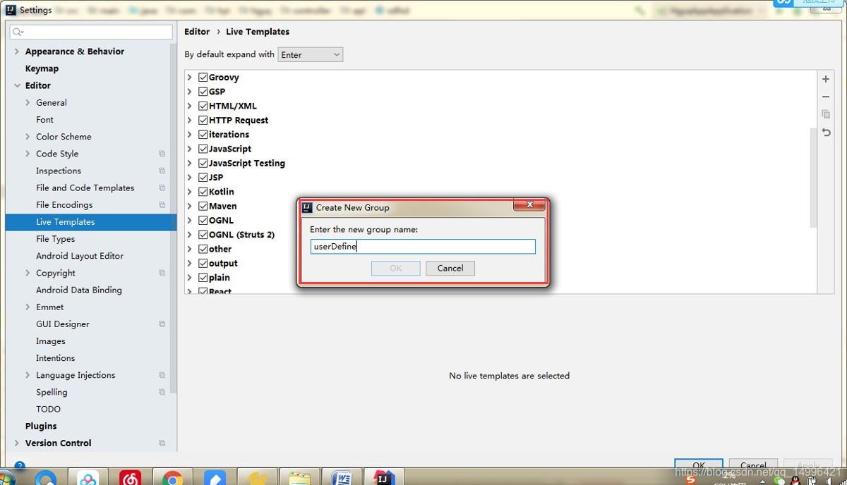Screen dimensions: 847x485
Task: Click project-level icon beside Language Injections
Action: click(x=162, y=375)
